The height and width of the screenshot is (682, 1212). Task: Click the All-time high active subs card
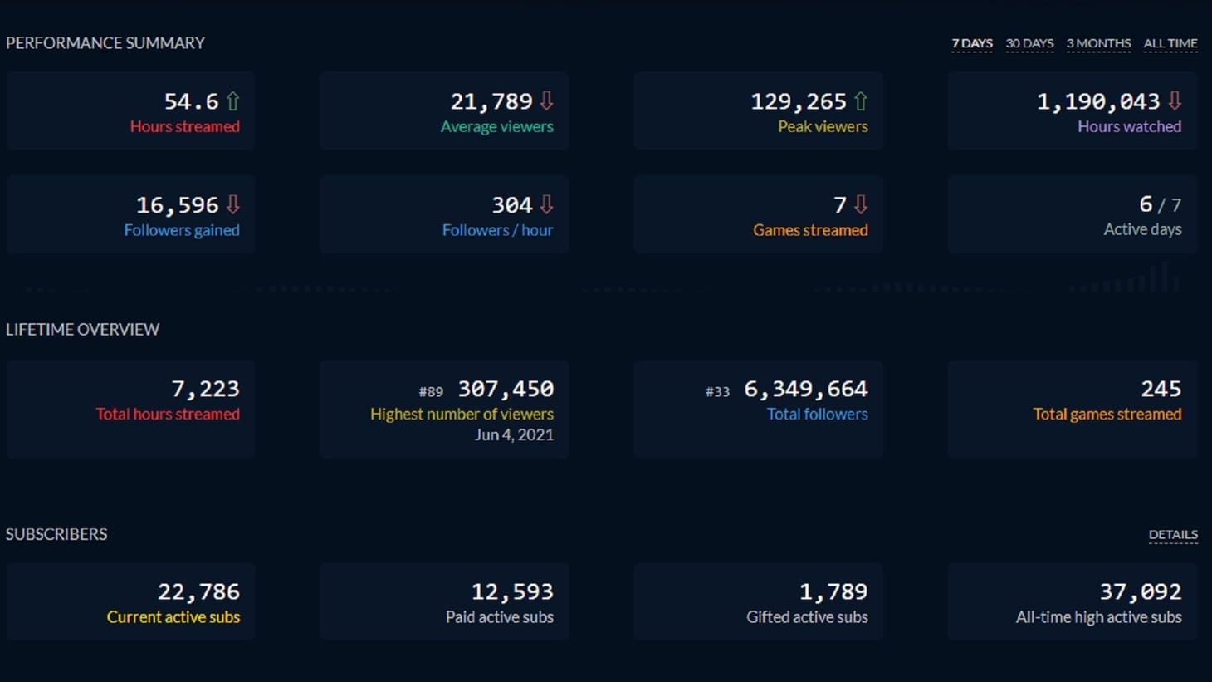tap(1073, 601)
